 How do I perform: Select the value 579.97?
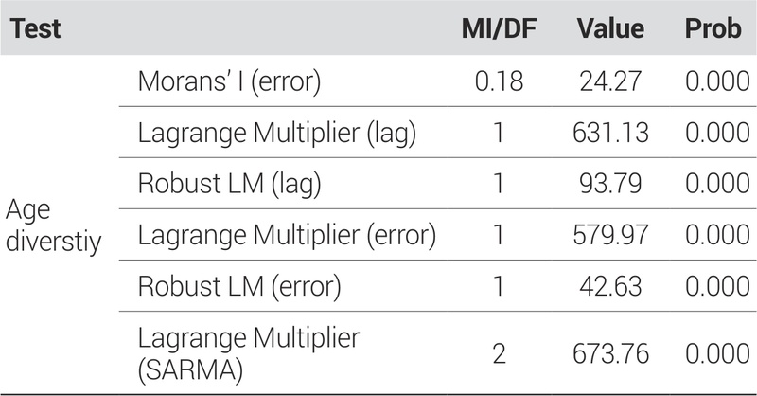click(610, 234)
